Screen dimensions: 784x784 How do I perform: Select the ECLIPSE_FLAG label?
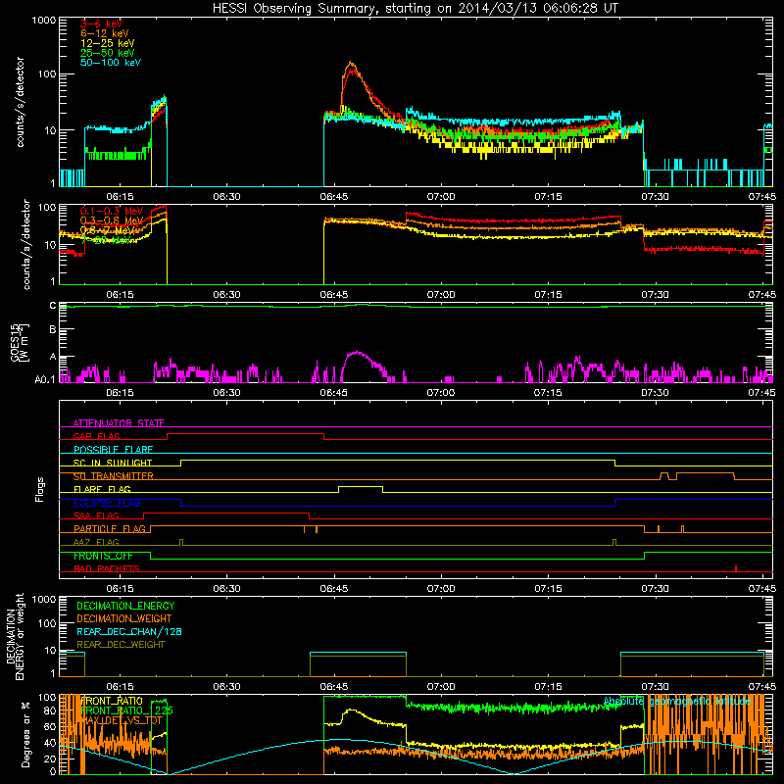pos(107,503)
